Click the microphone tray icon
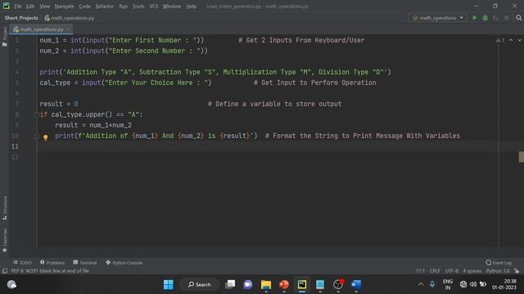524x294 pixels. 432,284
